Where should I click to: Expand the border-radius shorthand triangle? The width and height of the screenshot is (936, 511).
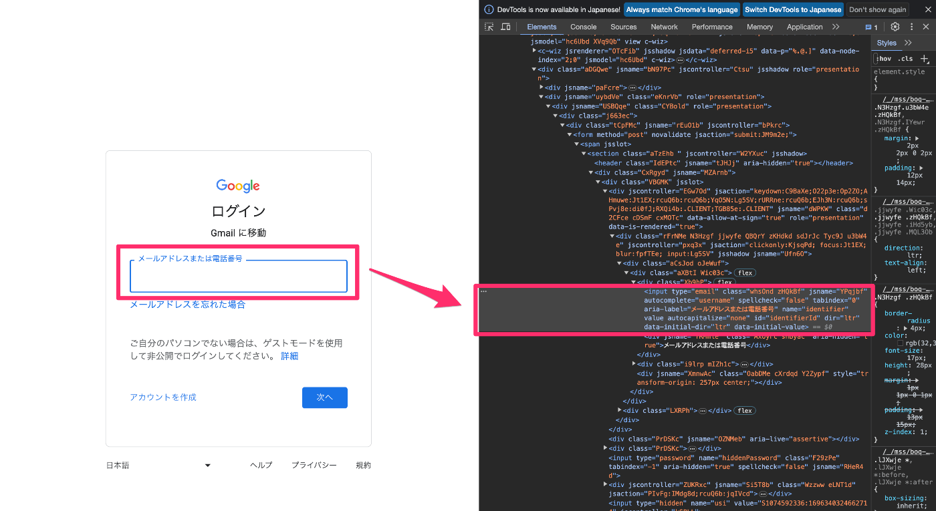click(x=906, y=328)
